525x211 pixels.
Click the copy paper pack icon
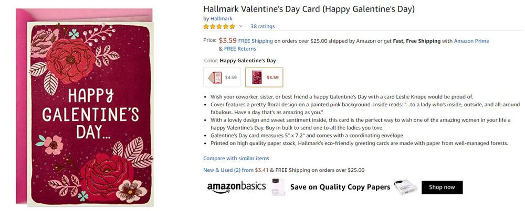[x=278, y=187]
